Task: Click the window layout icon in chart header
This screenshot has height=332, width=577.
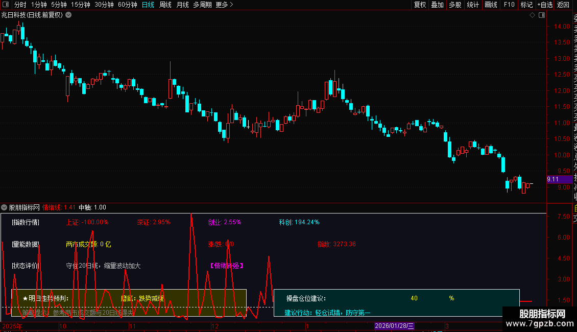Action: pos(542,15)
